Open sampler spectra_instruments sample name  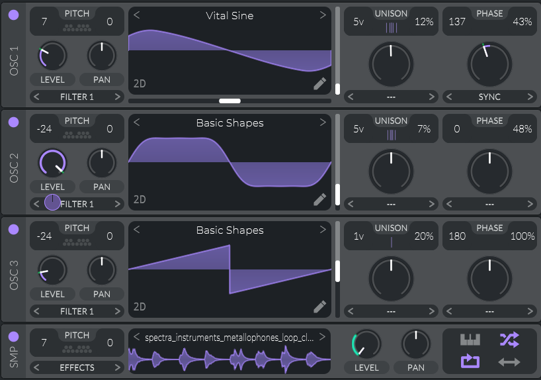pyautogui.click(x=229, y=338)
